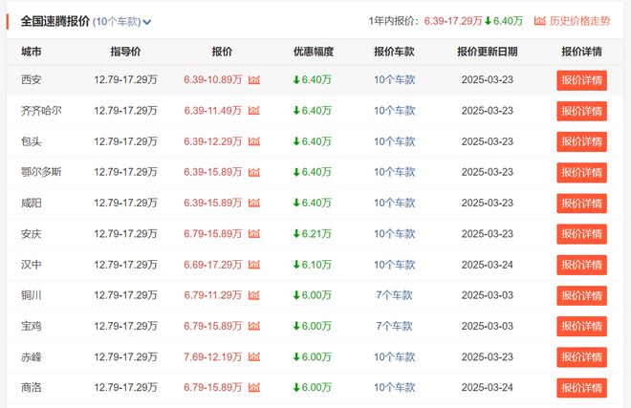631x408 pixels.
Task: Open 10个车款 link in 鄂尔多斯 row
Action: click(394, 172)
